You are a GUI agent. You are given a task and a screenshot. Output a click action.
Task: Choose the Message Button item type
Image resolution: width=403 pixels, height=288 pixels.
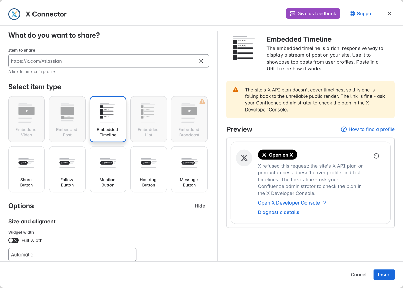[x=189, y=169]
